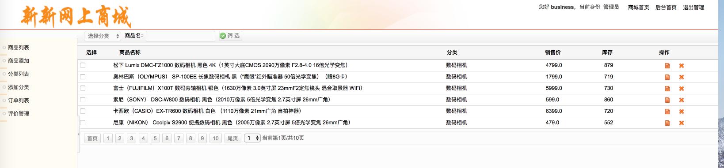Open 商品添加 in the sidebar
Viewport: 724px width, 168px height.
[19, 61]
